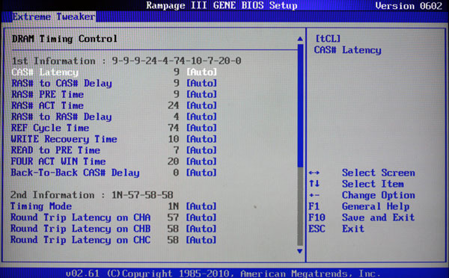Click the [tCL] help title
The image size is (449, 278).
coord(328,39)
